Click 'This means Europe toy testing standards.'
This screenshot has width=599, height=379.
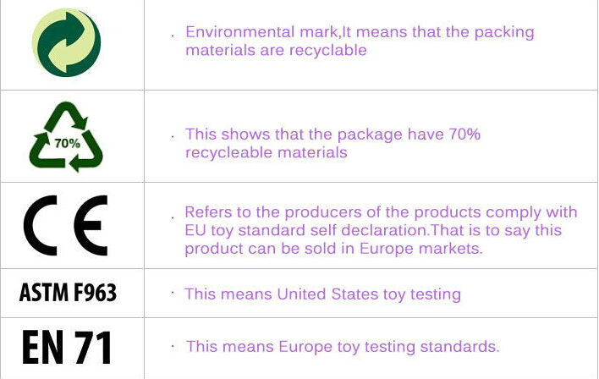point(343,347)
